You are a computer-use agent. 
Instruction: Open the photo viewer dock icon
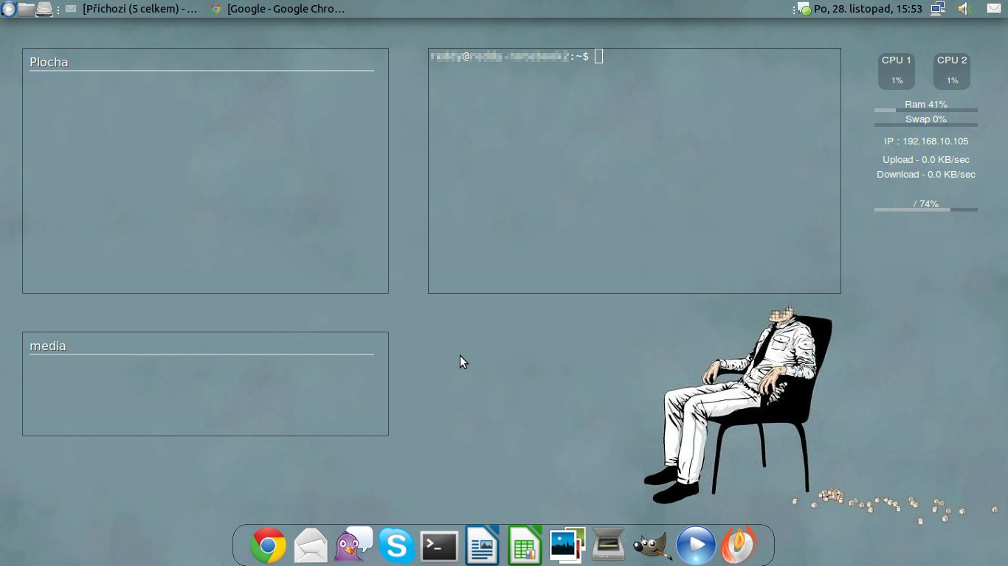[x=567, y=545]
